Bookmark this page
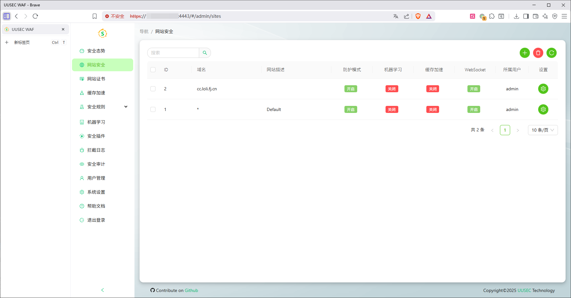Screen dimensions: 571x298 [95, 16]
